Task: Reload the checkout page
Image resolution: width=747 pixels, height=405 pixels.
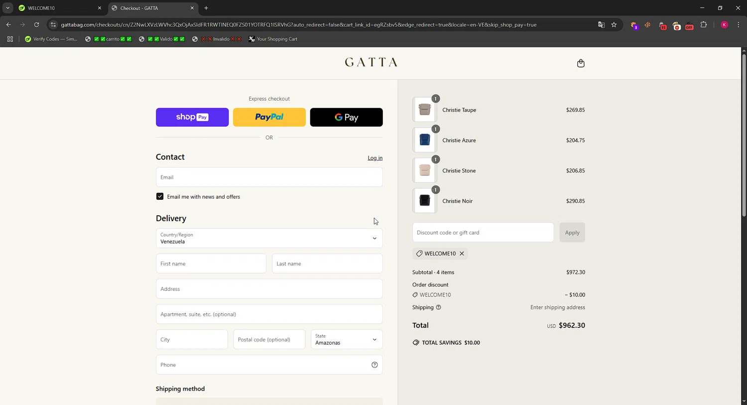Action: tap(36, 24)
